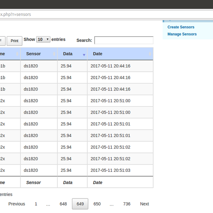Open the Create Sensors link
Image resolution: width=213 pixels, height=213 pixels.
[181, 27]
